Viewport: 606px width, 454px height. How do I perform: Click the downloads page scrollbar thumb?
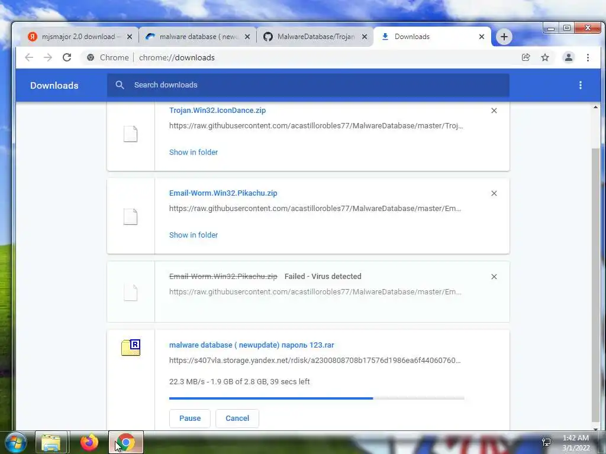coord(595,286)
